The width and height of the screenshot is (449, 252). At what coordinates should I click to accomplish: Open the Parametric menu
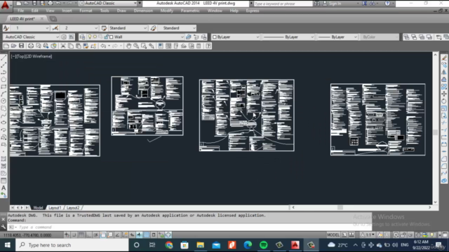[190, 10]
